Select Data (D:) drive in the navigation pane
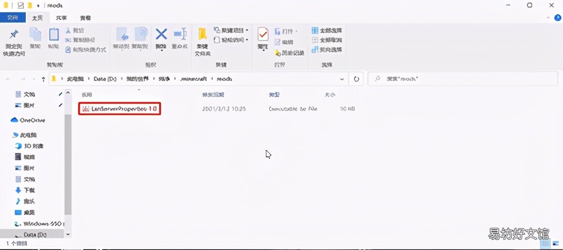 31,235
